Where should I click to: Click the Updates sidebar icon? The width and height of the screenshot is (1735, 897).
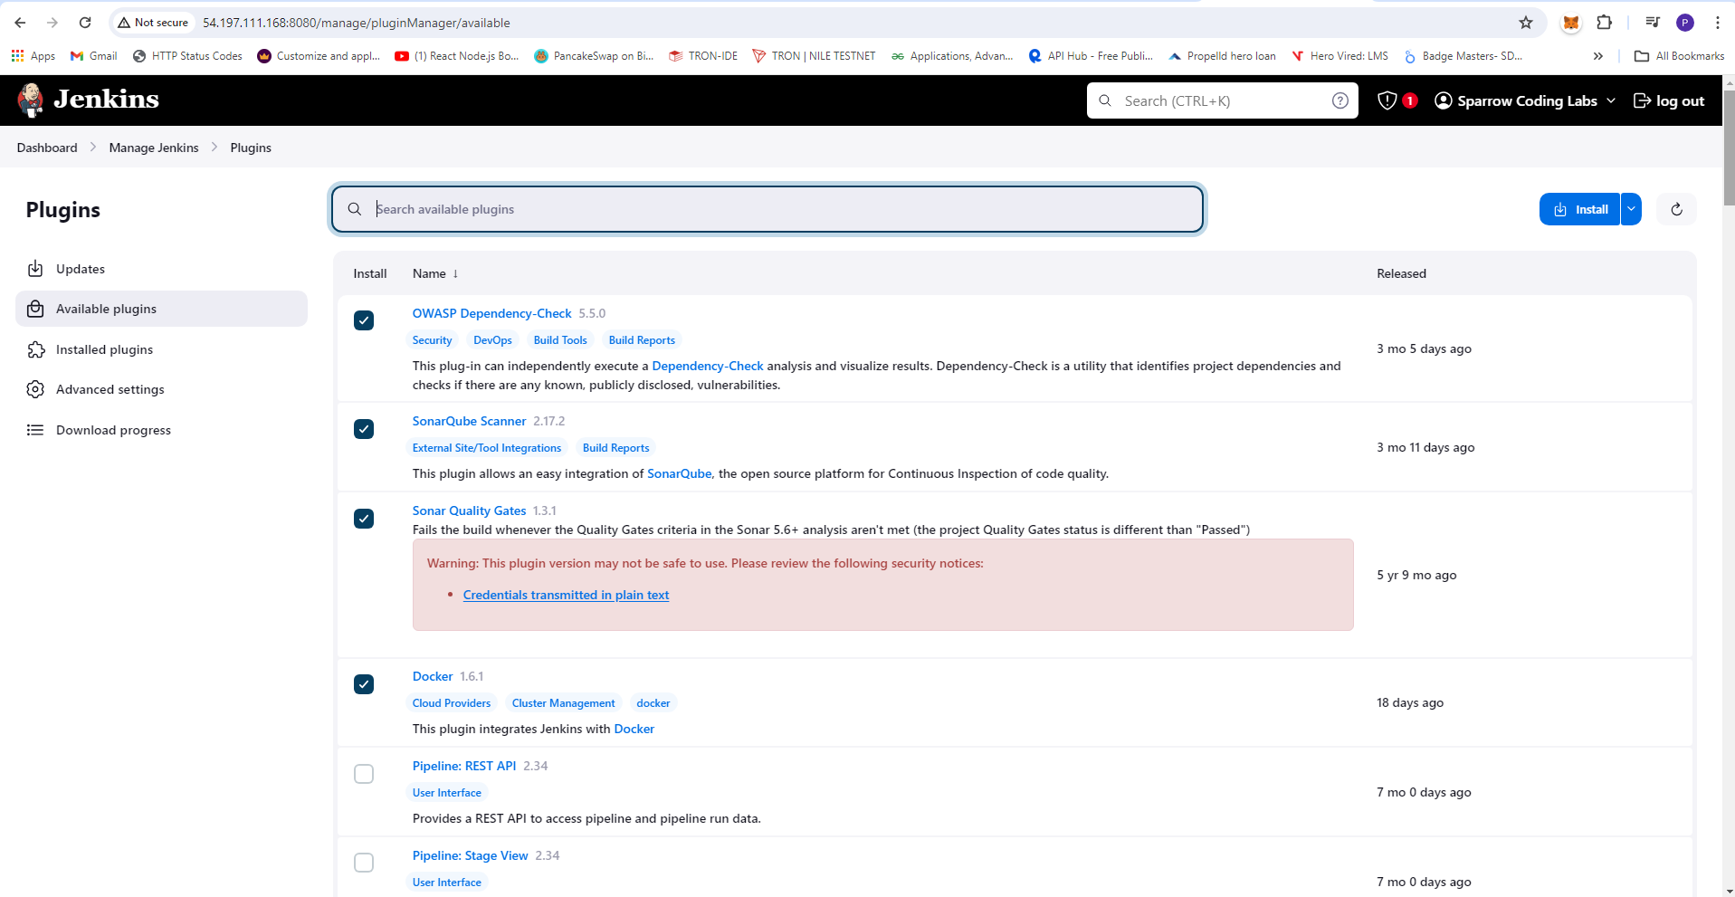(35, 269)
